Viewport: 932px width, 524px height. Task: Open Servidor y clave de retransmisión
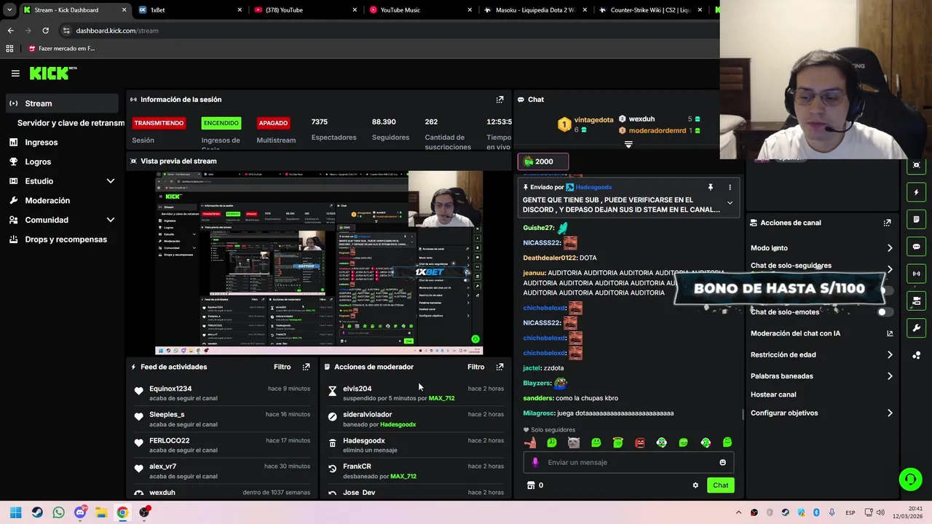click(x=71, y=123)
